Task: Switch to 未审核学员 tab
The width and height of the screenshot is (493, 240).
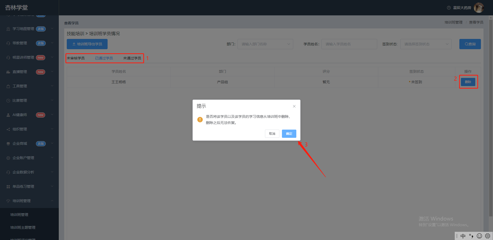Action: pyautogui.click(x=76, y=58)
